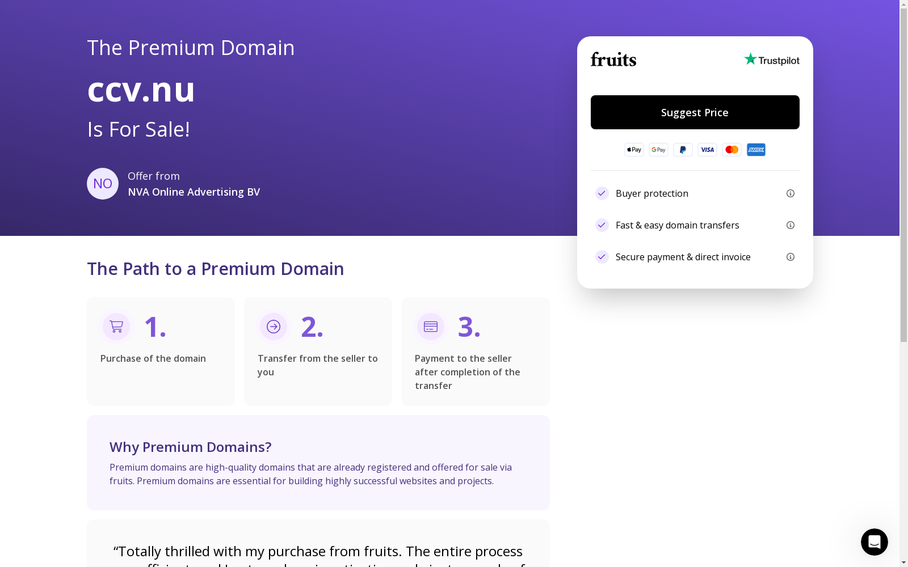
Task: Click the Buyer protection checkmark
Action: click(x=602, y=193)
